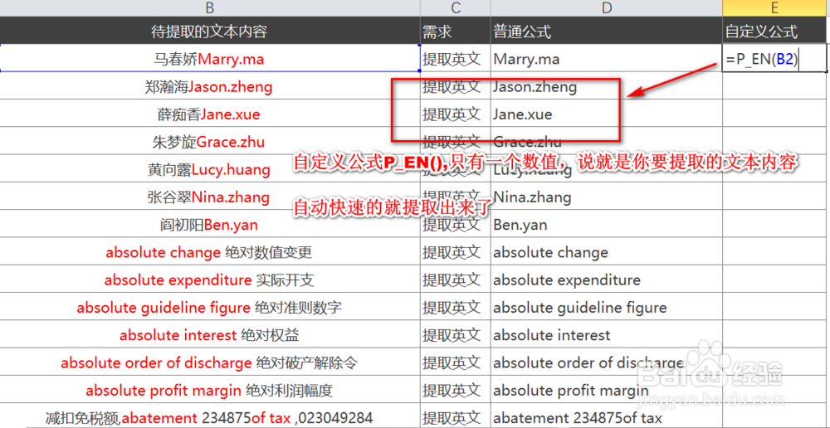Click 提取英文 in the absolute change row
Viewport: 830px width, 428px height.
tap(456, 252)
